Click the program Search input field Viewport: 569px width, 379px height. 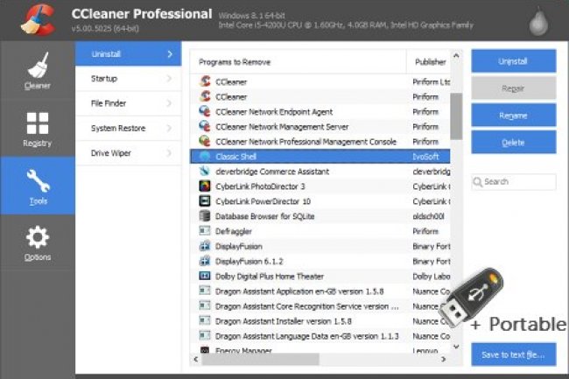point(517,182)
